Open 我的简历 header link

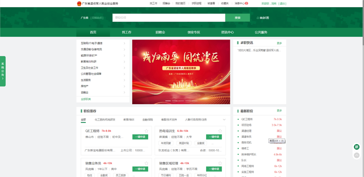[x=180, y=4]
